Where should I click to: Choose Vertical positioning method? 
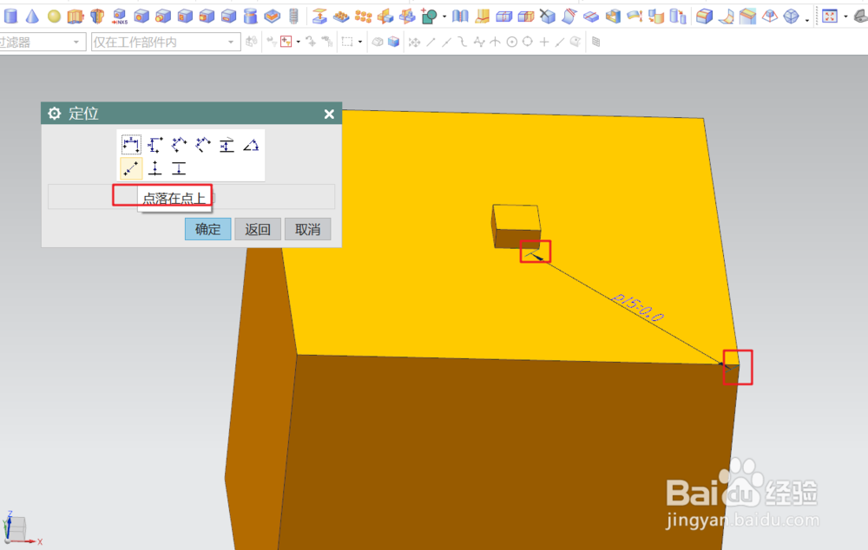pyautogui.click(x=155, y=145)
